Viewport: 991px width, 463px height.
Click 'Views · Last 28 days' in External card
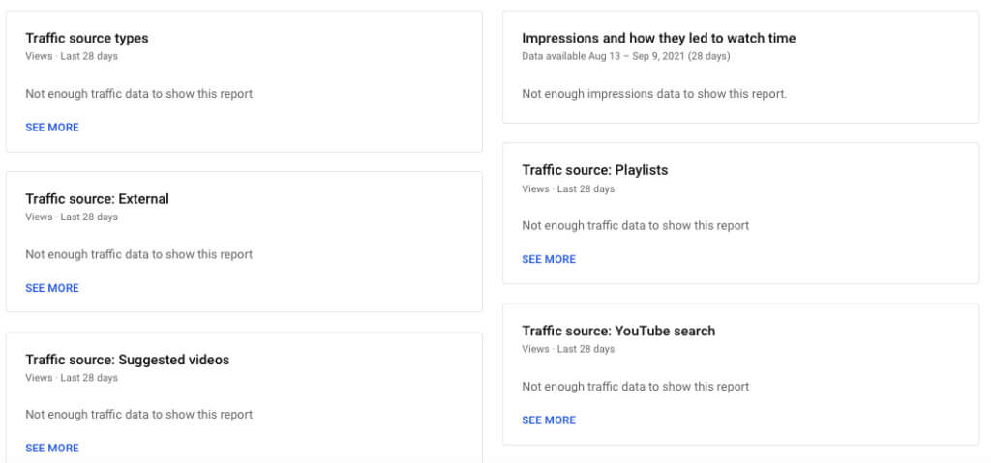pyautogui.click(x=72, y=217)
